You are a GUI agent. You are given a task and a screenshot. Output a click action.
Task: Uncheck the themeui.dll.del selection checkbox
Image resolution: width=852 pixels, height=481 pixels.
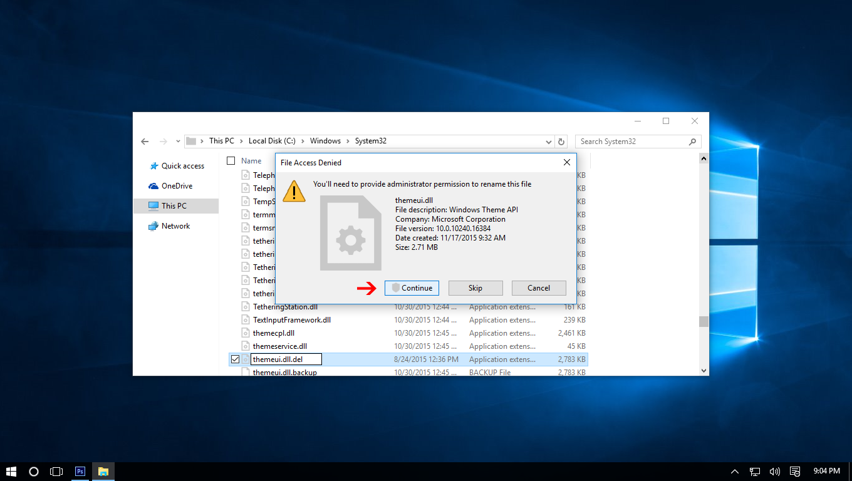pos(236,359)
